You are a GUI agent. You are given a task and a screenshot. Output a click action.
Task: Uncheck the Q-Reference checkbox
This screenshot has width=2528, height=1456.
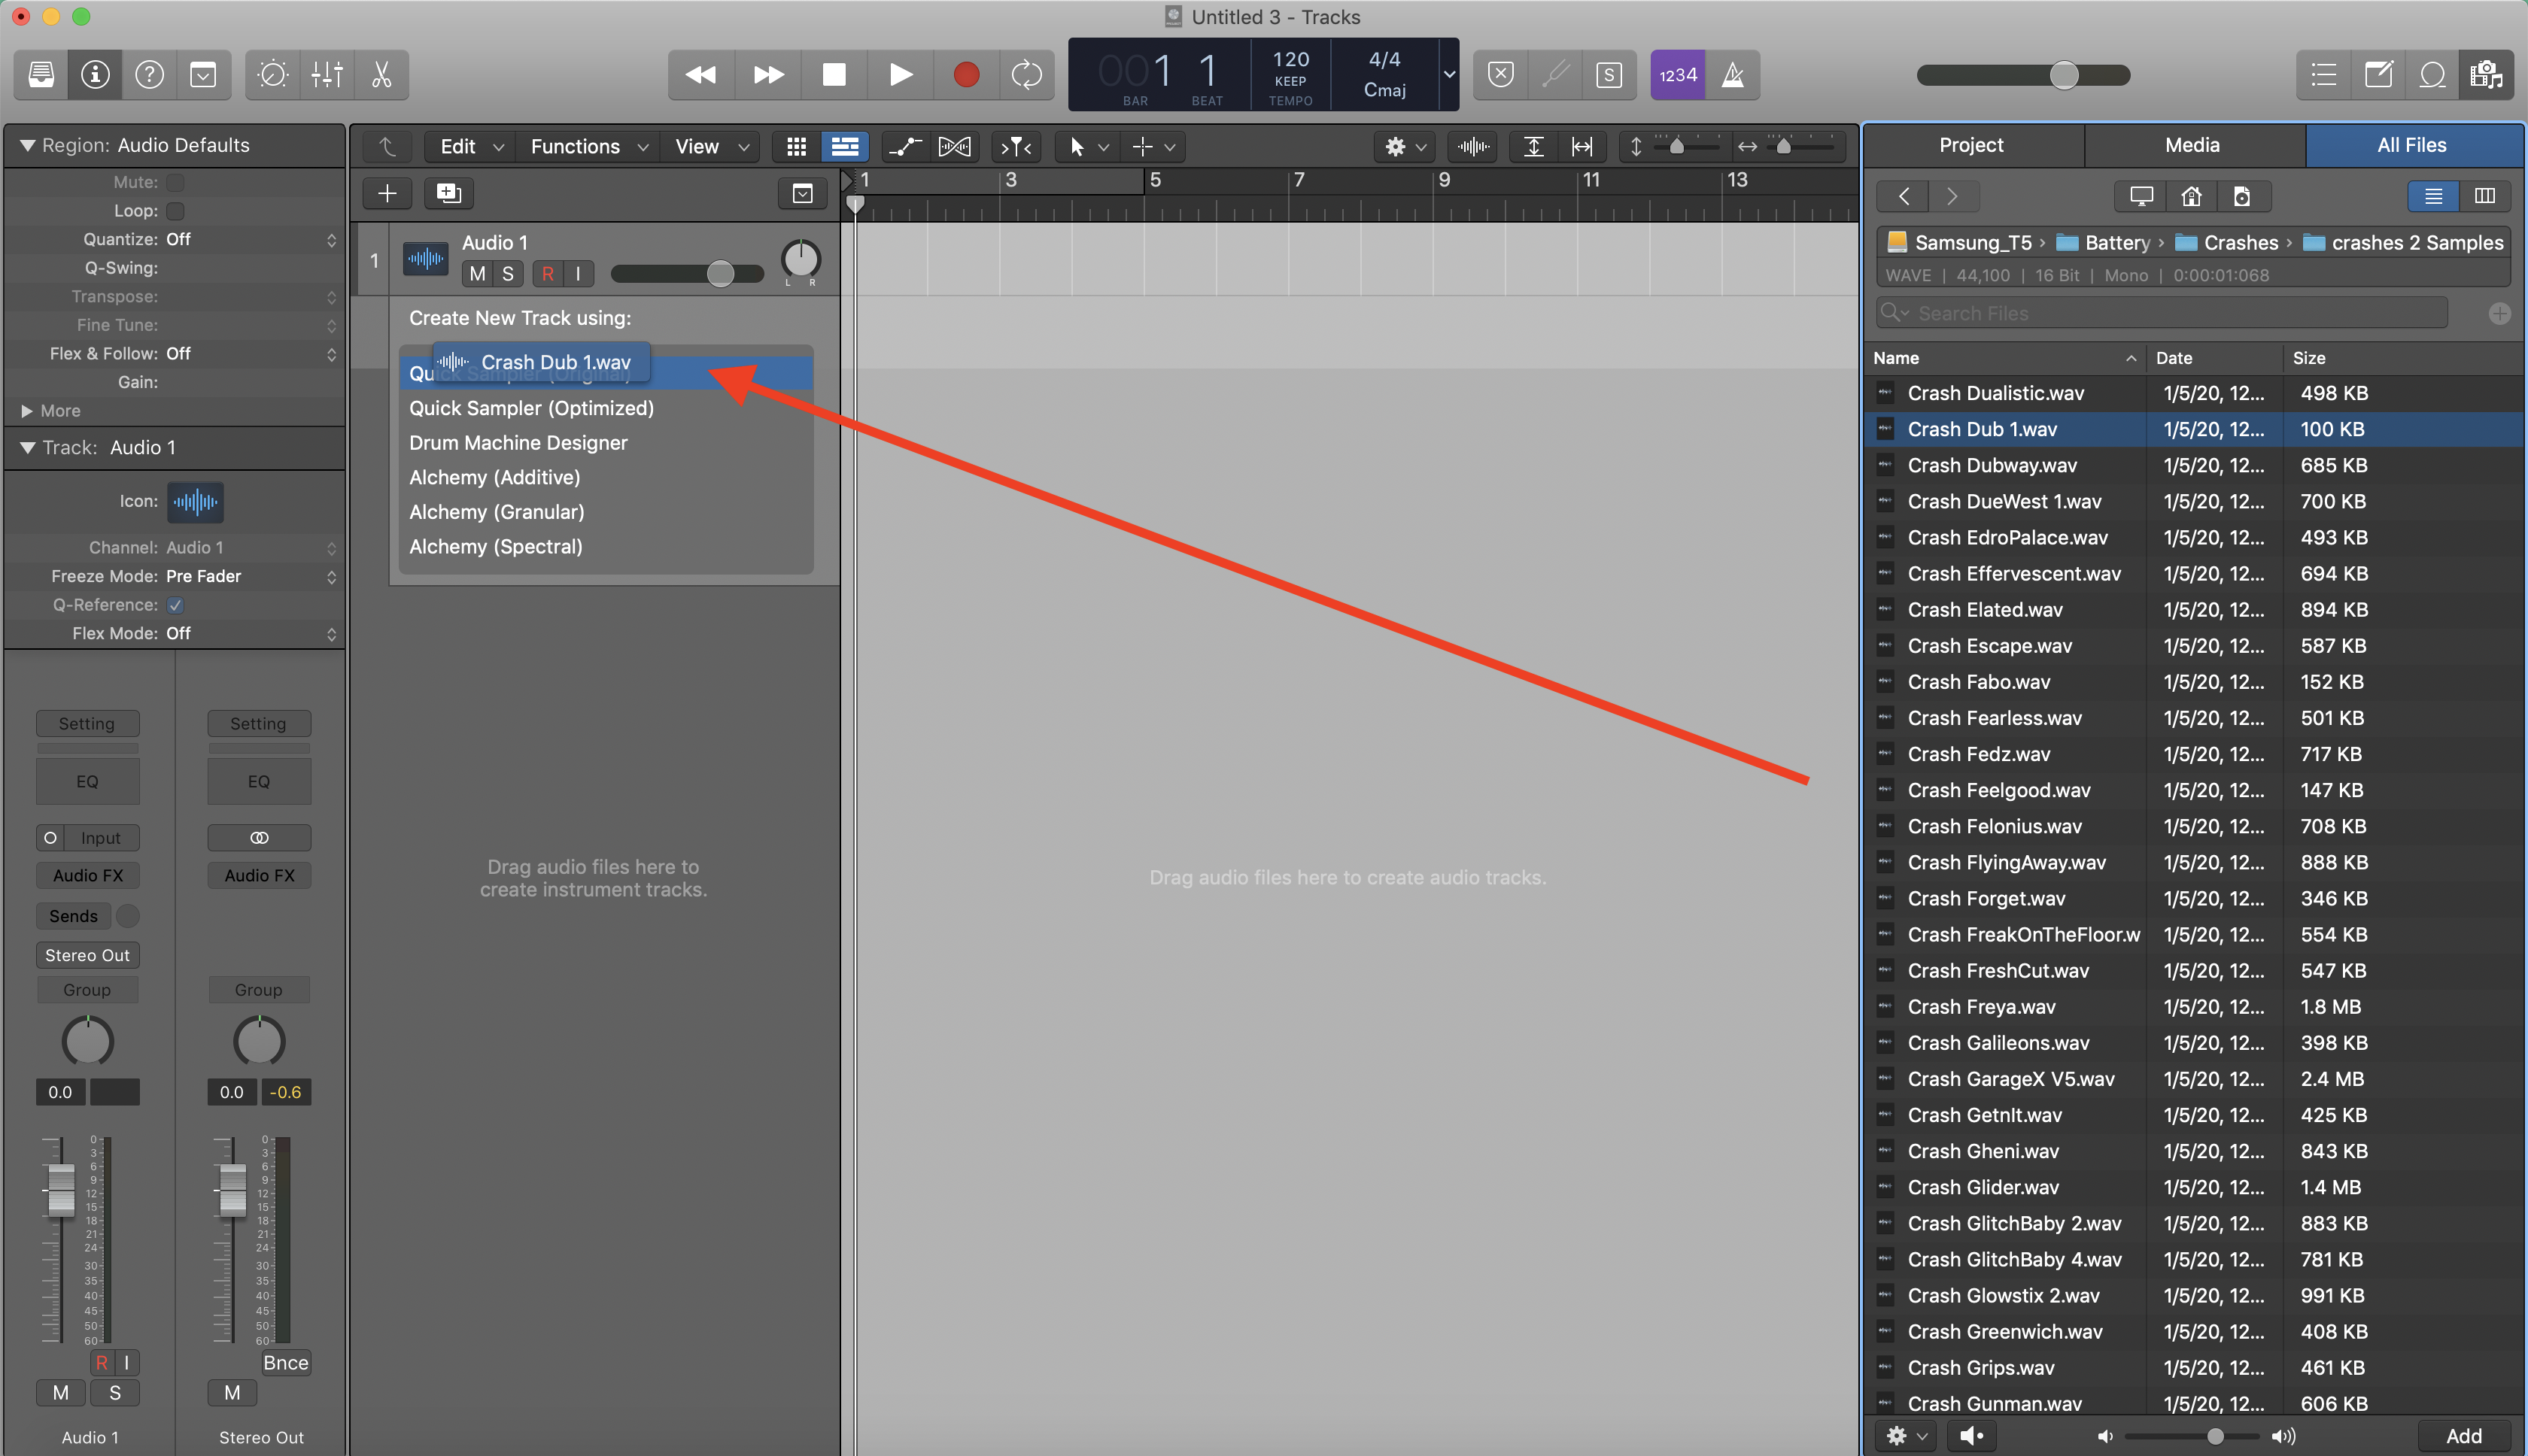coord(175,605)
